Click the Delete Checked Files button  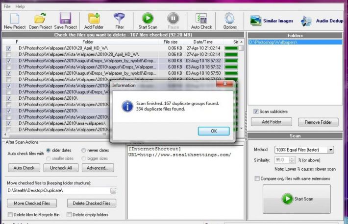[91, 203]
